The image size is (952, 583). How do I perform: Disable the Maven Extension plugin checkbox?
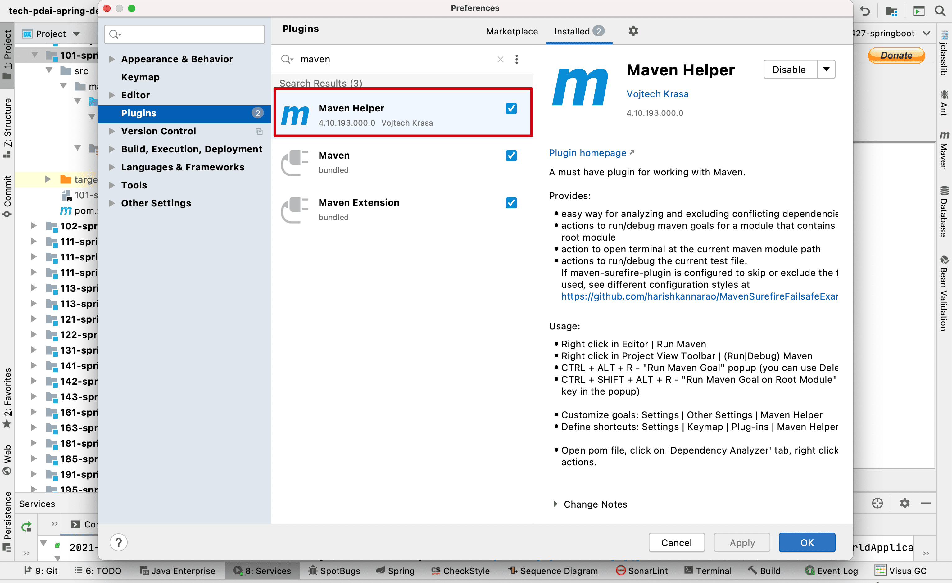(x=511, y=203)
